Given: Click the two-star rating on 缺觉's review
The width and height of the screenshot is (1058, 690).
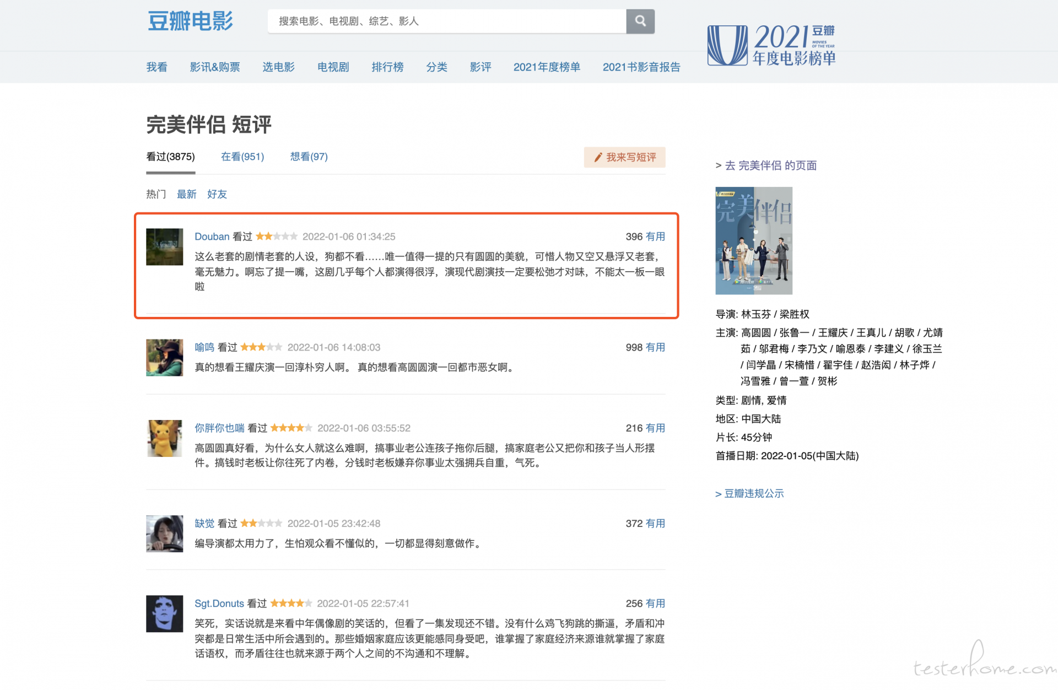Looking at the screenshot, I should tap(262, 523).
